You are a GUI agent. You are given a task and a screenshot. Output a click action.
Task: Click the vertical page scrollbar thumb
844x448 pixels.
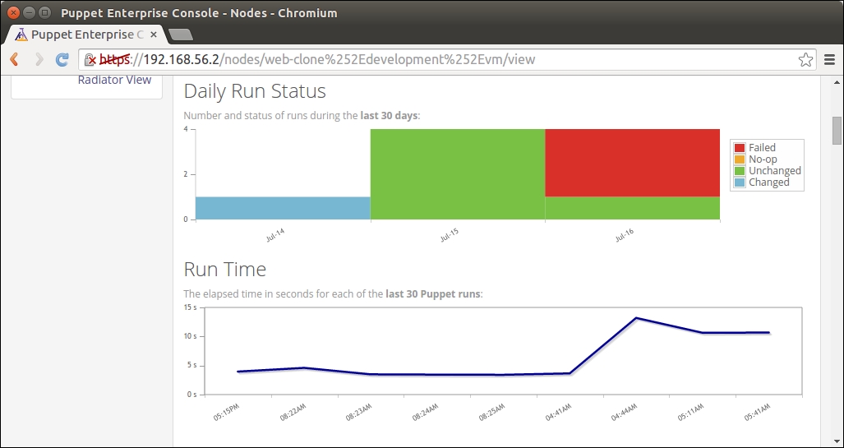click(x=837, y=130)
